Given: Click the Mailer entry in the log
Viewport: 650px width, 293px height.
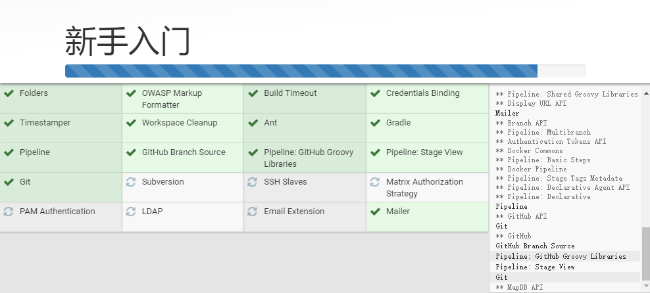Looking at the screenshot, I should (x=507, y=113).
